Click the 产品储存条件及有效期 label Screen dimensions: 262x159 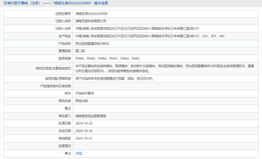[x=55, y=86]
